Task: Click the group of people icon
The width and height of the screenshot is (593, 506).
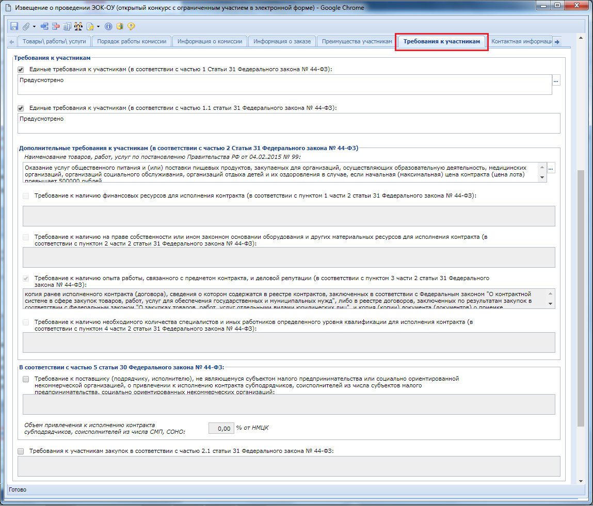Action: (x=78, y=26)
